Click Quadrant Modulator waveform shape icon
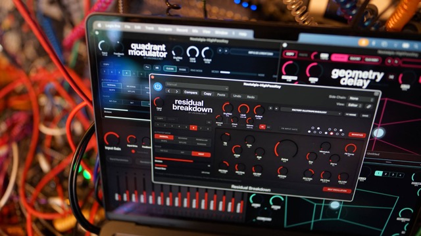Image resolution: width=421 pixels, height=236 pixels. pos(147,67)
